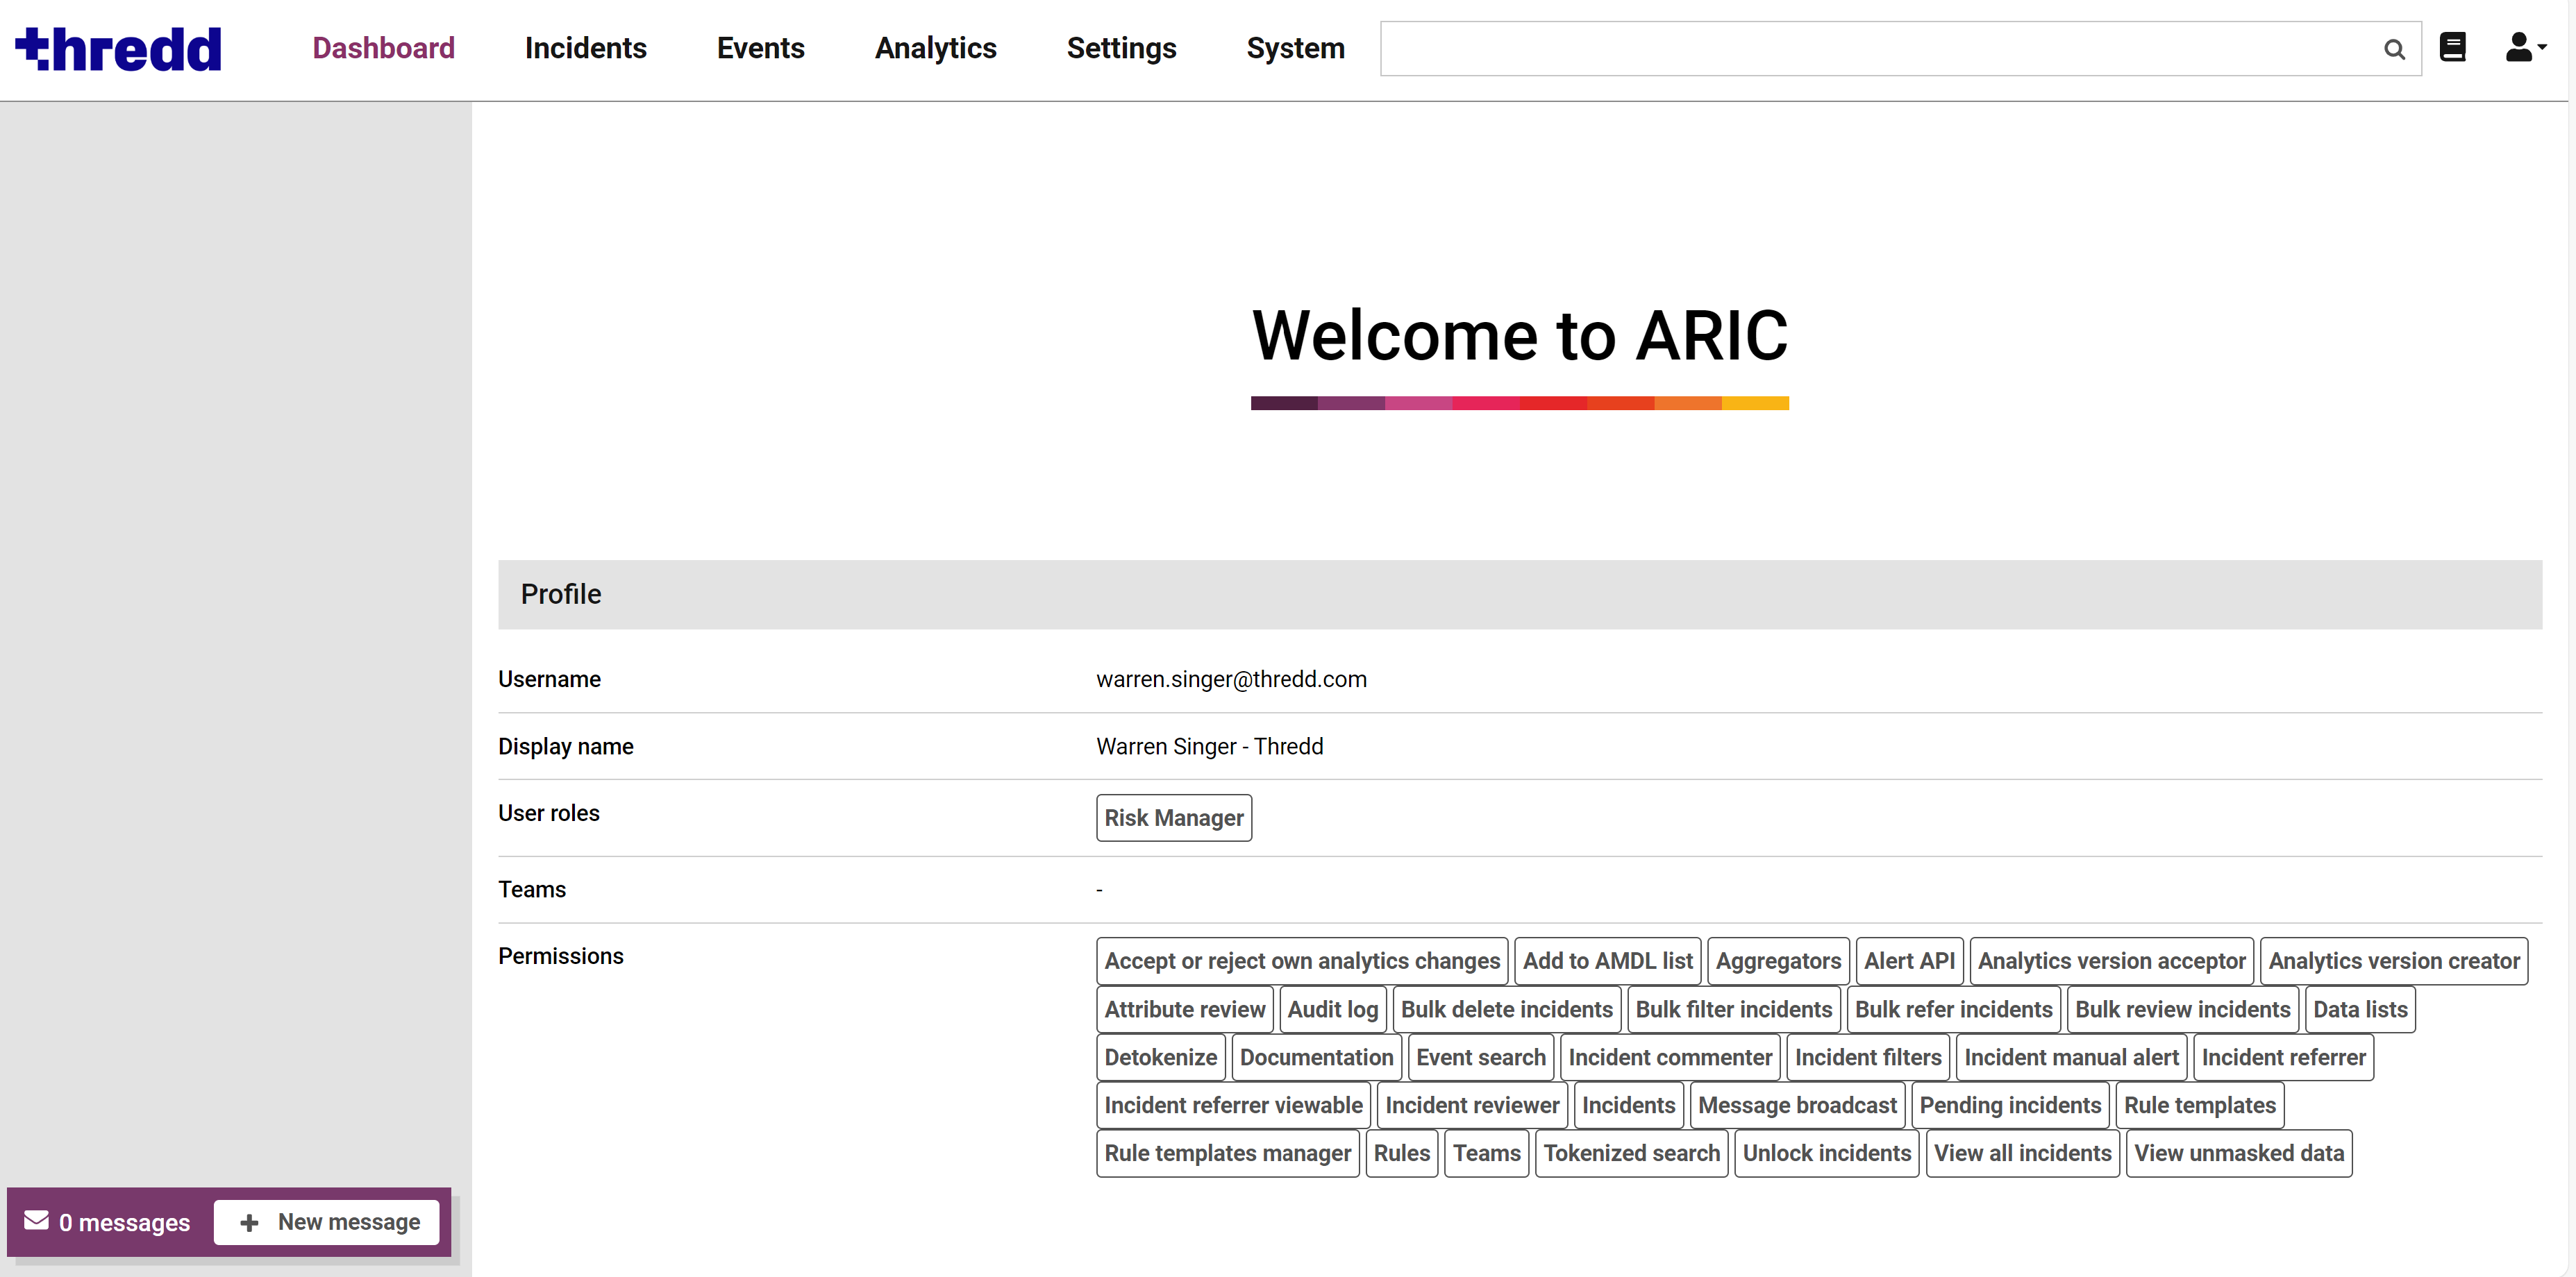The image size is (2576, 1277).
Task: Select 'Bulk delete incidents' permission
Action: pos(1506,1009)
